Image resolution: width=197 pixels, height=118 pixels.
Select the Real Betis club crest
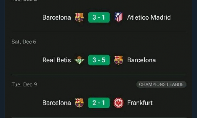[79, 60]
